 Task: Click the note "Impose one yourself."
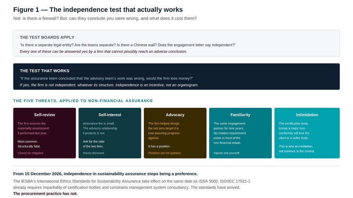(x=227, y=153)
